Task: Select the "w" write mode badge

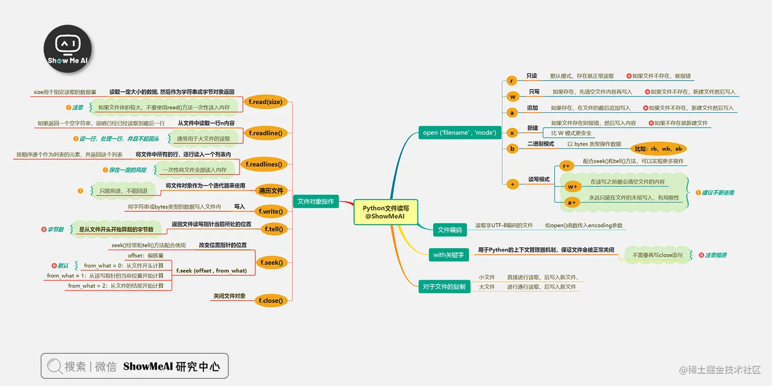Action: tap(512, 96)
